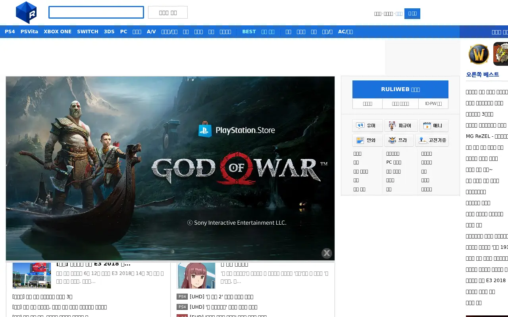Click the RULIWEB login button
The image size is (508, 317).
click(x=400, y=89)
